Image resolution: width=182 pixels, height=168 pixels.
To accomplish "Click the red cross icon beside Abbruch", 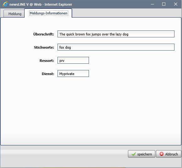I will (162, 154).
